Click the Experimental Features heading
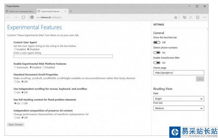The image size is (218, 138). [x=35, y=27]
